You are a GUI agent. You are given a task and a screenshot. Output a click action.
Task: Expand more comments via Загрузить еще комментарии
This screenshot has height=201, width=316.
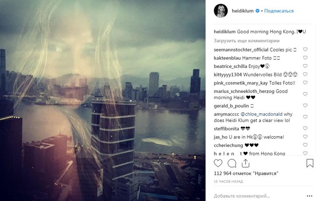[246, 41]
